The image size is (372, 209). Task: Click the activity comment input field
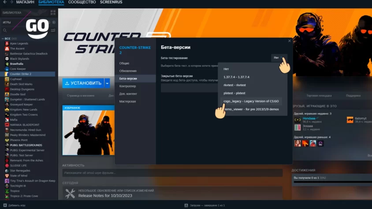point(172,173)
